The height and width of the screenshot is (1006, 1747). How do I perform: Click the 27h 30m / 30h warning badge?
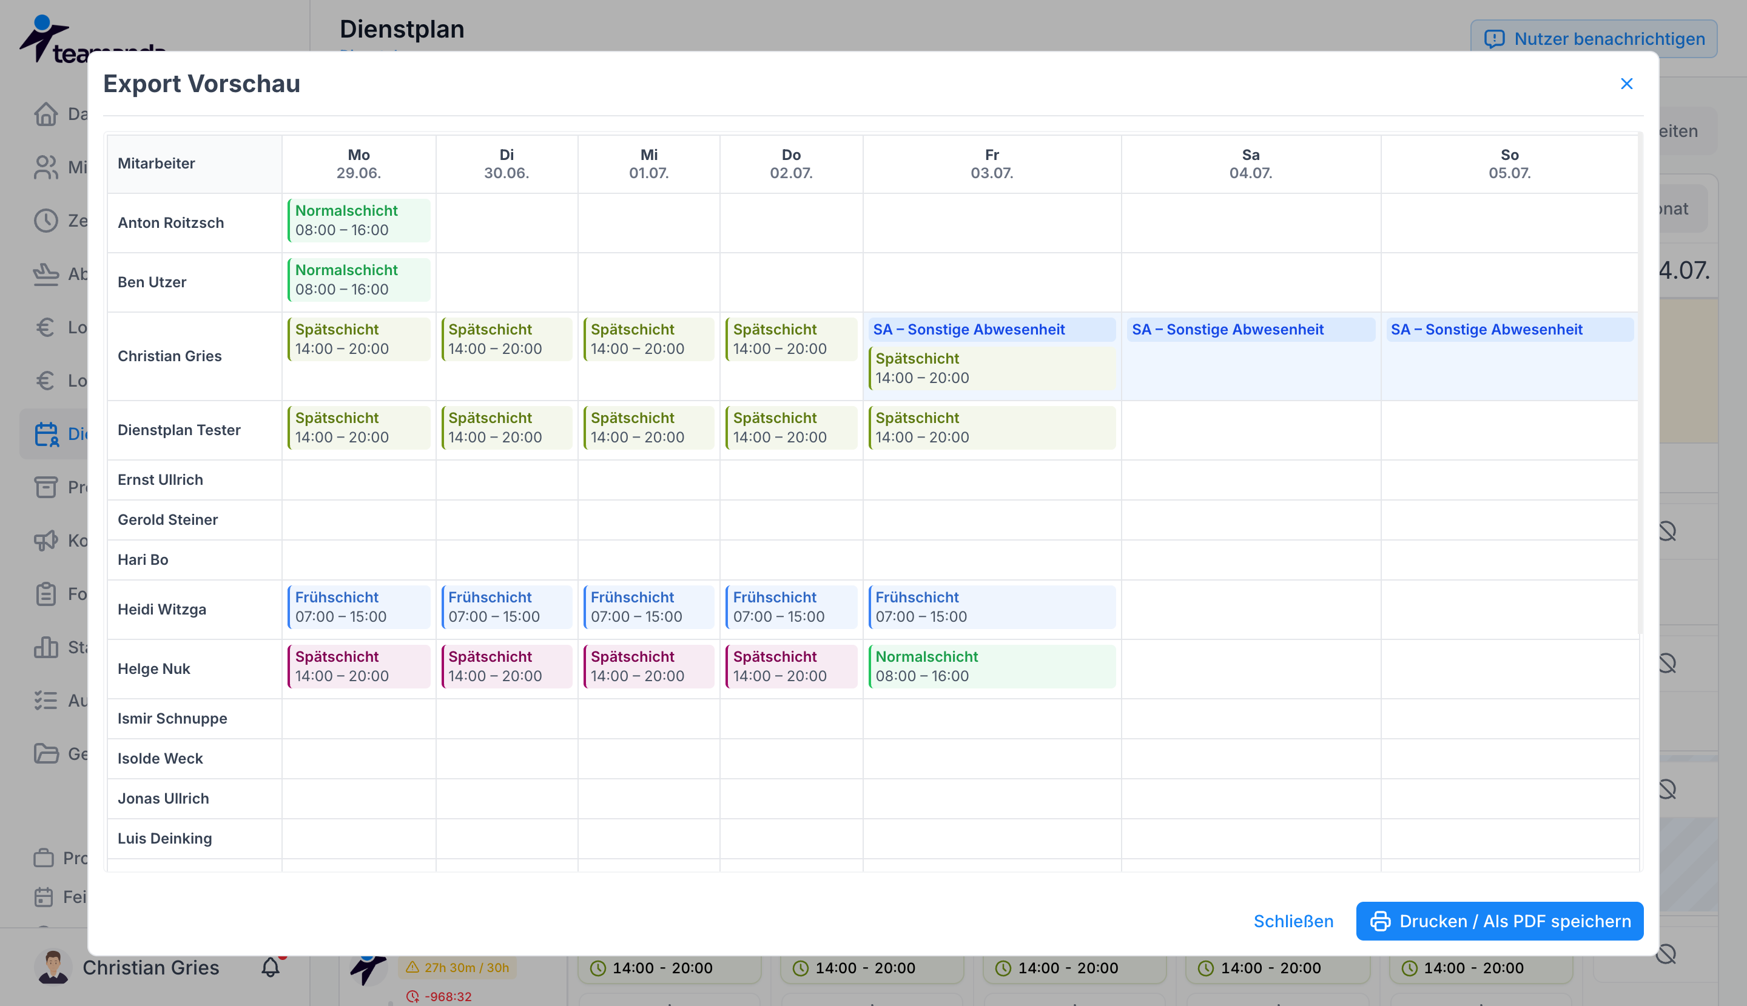[x=457, y=967]
